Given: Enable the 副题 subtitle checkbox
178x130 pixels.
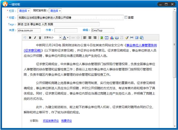Looking at the screenshot, I should 126,17.
